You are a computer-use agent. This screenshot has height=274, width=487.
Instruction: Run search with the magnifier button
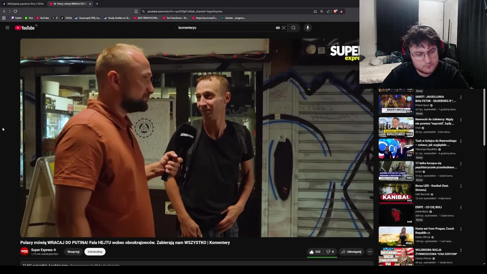pyautogui.click(x=293, y=28)
